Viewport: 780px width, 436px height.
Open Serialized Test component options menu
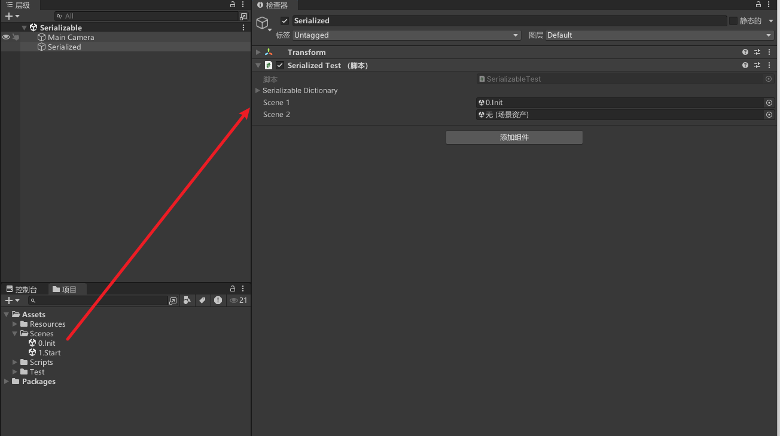[769, 66]
